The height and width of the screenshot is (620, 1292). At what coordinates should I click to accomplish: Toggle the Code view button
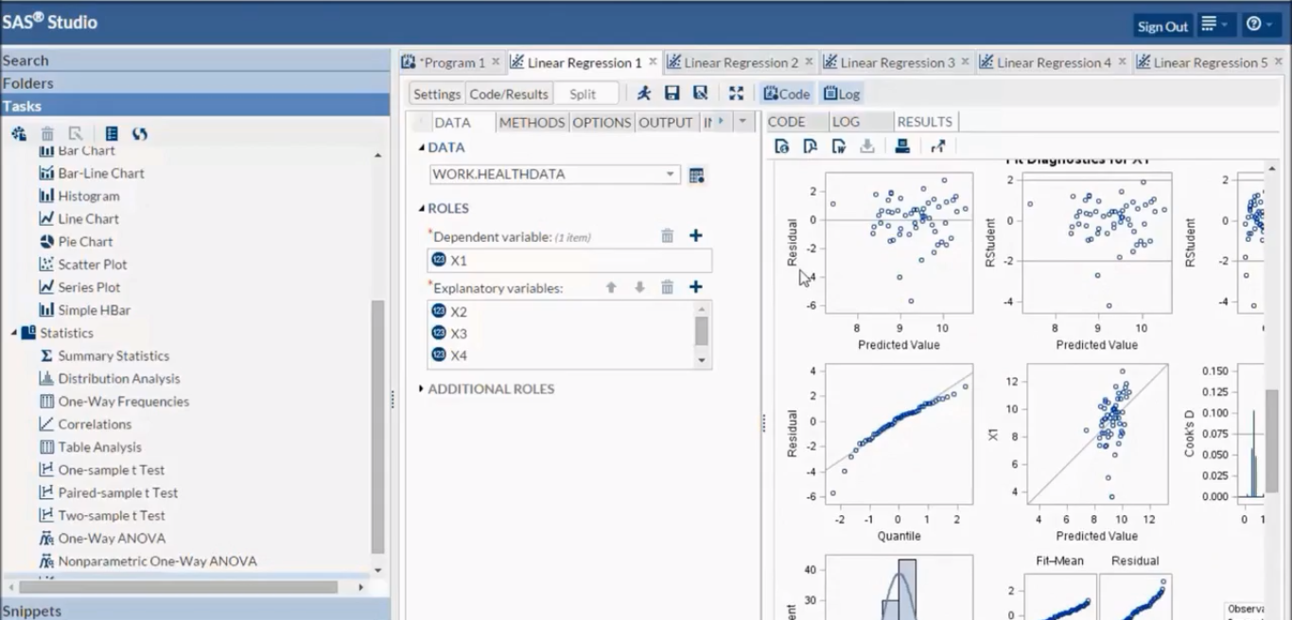click(x=787, y=94)
